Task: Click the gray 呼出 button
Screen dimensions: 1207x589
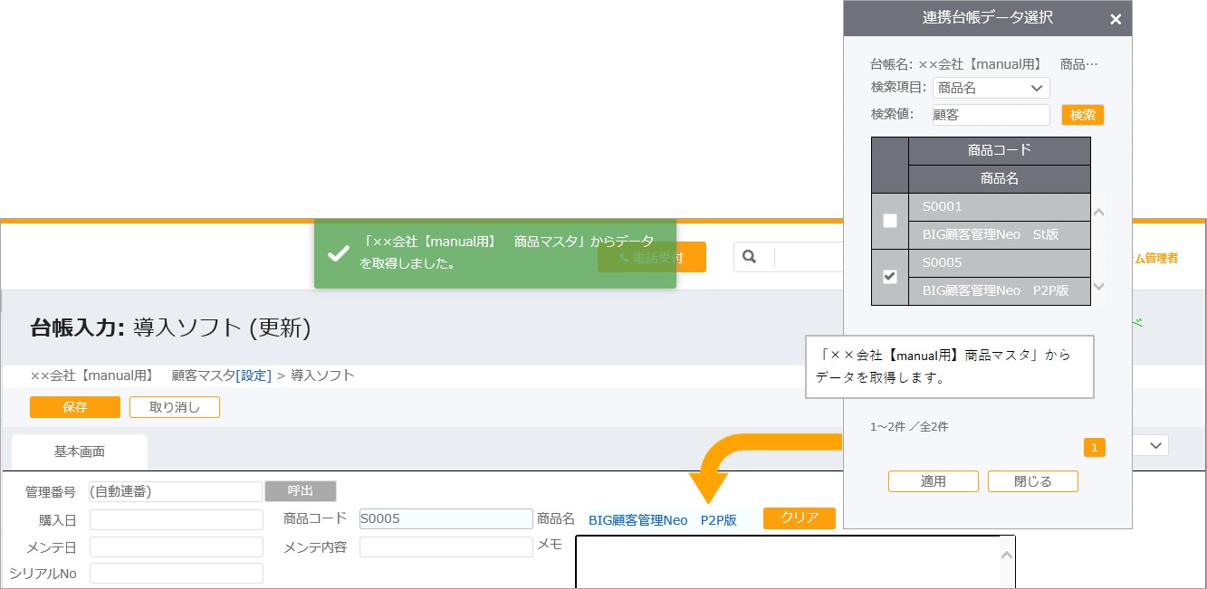Action: pos(301,491)
